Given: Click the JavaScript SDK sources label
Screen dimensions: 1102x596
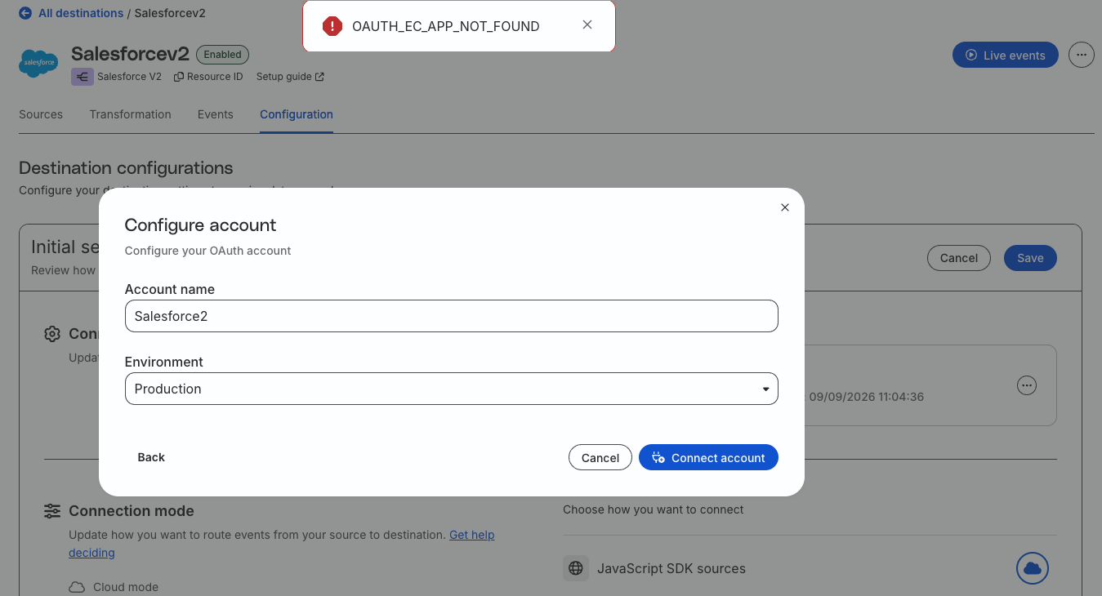Looking at the screenshot, I should coord(671,568).
